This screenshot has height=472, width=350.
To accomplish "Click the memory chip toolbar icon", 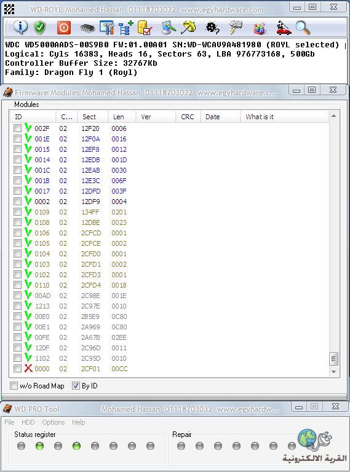I will point(87,29).
